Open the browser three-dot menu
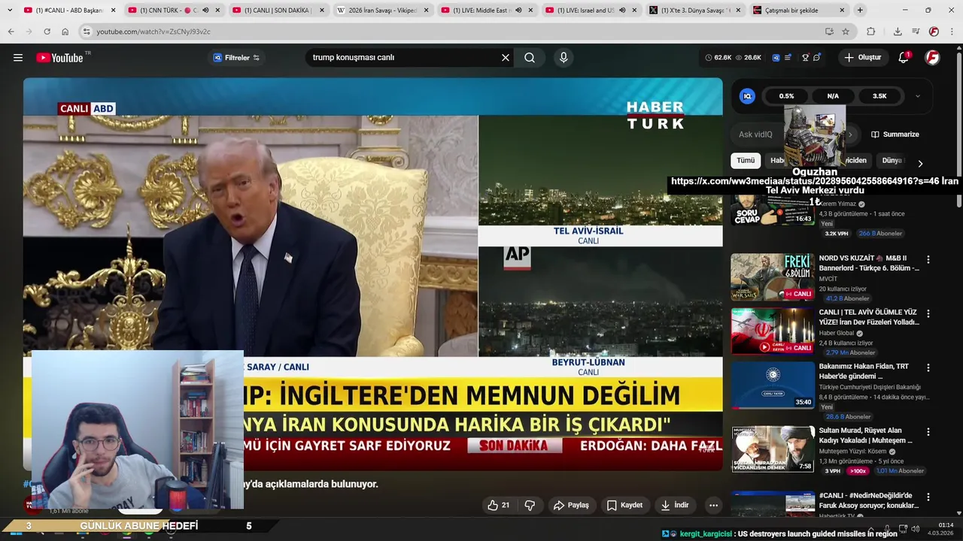 click(952, 32)
